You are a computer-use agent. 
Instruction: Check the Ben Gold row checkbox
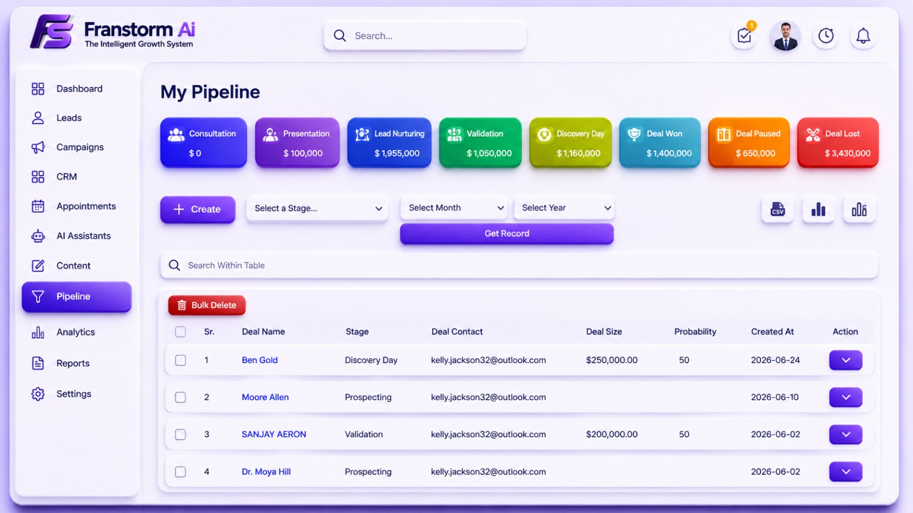click(x=180, y=360)
